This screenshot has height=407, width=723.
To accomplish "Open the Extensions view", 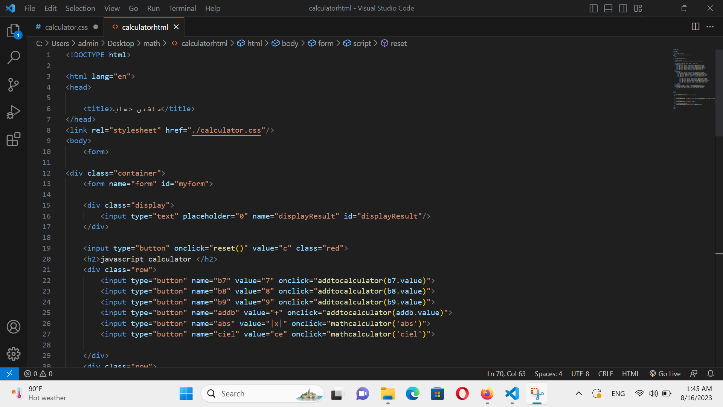I will point(14,139).
